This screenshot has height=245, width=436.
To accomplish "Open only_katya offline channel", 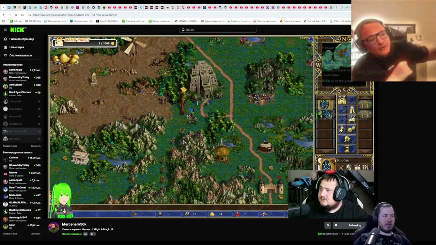I will (x=22, y=109).
